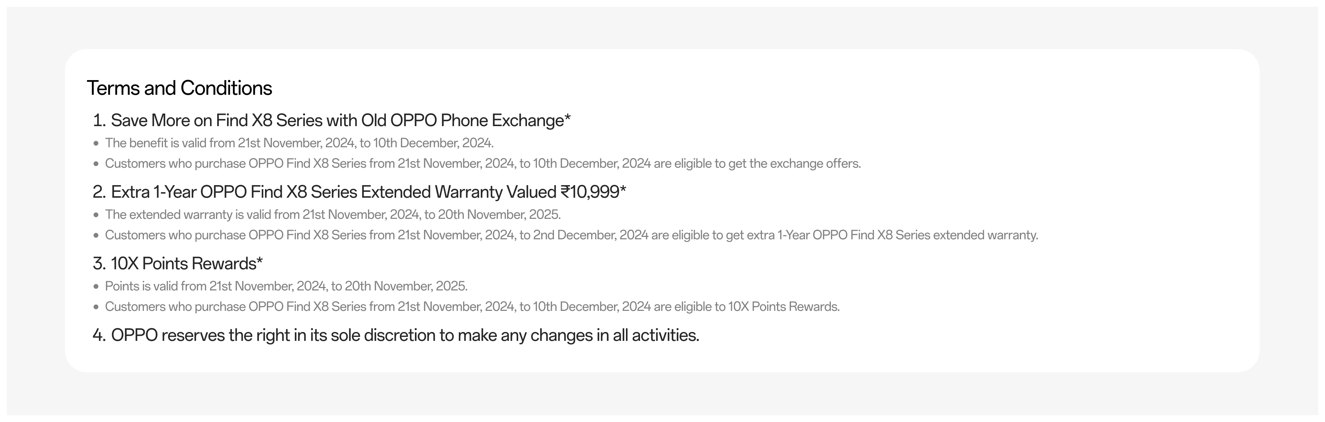Click the line 'The benefit is valid'
This screenshot has width=1325, height=422.
tap(299, 143)
